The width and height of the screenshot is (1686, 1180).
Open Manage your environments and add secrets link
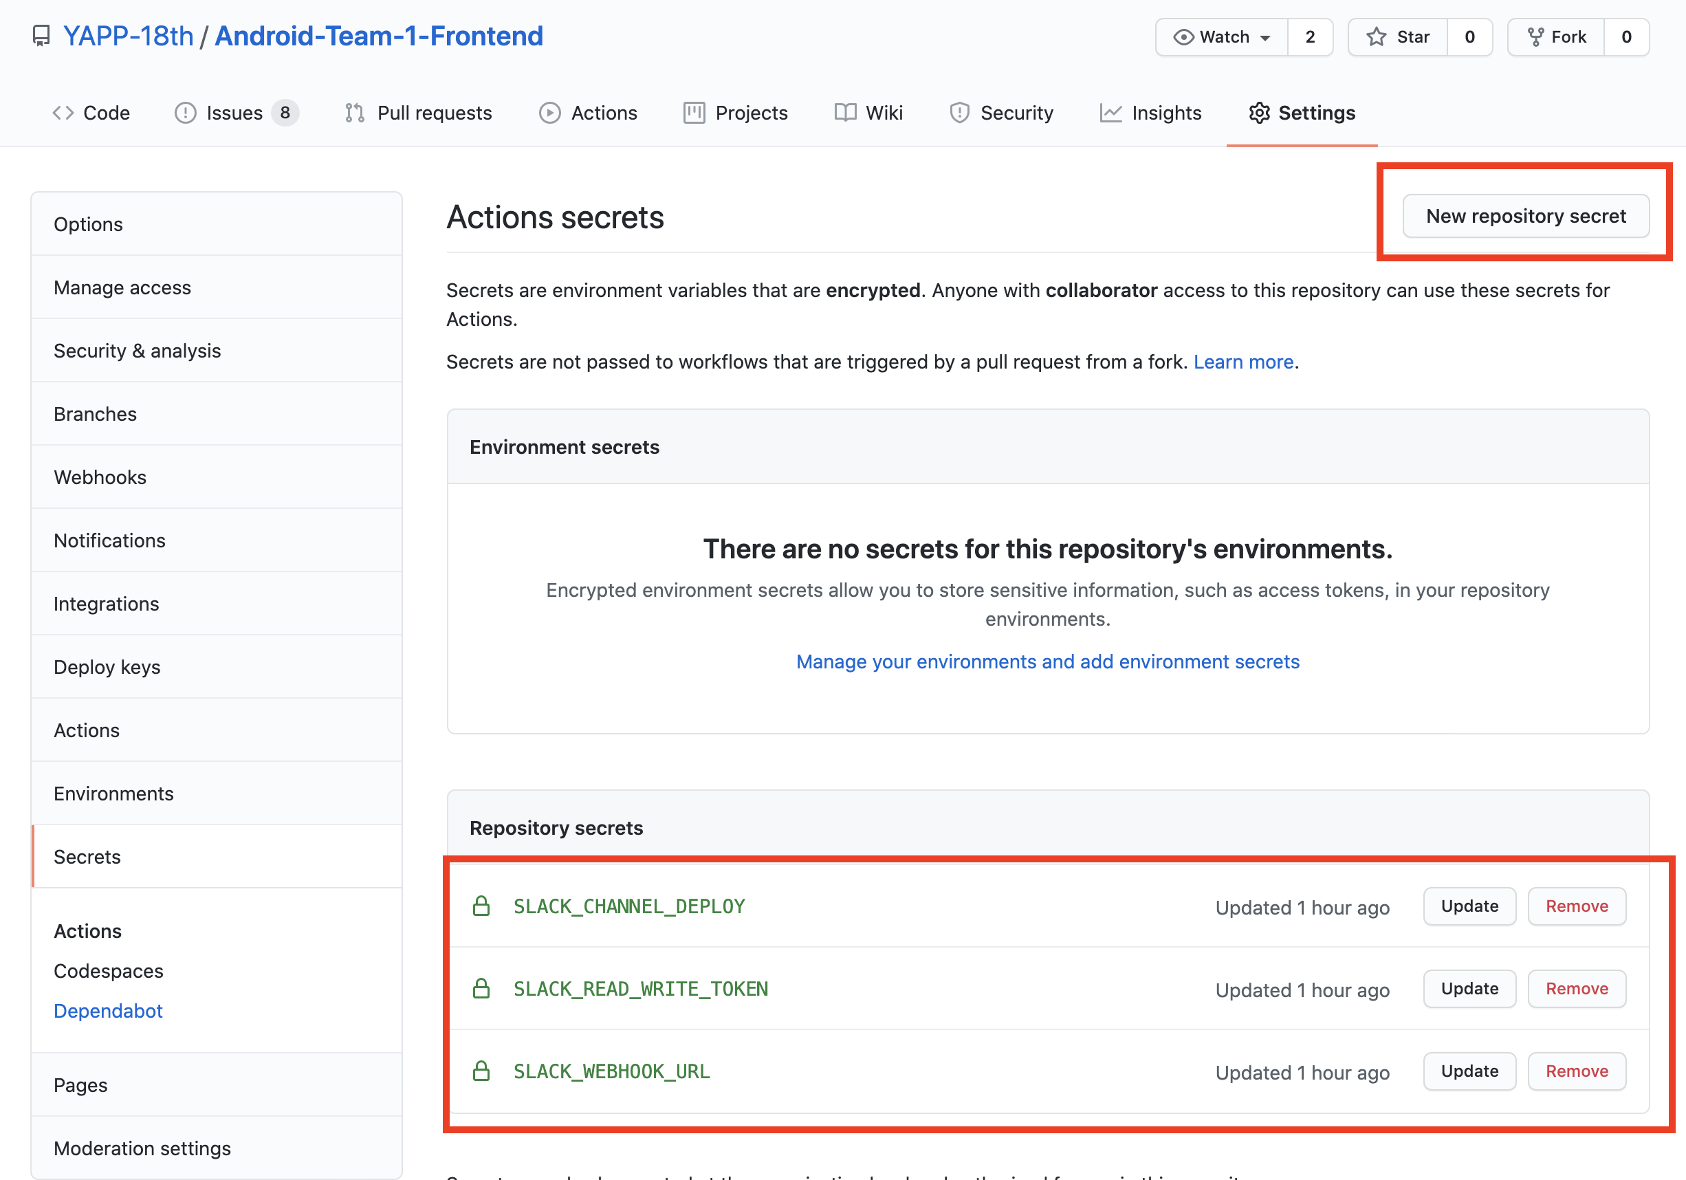[1047, 662]
